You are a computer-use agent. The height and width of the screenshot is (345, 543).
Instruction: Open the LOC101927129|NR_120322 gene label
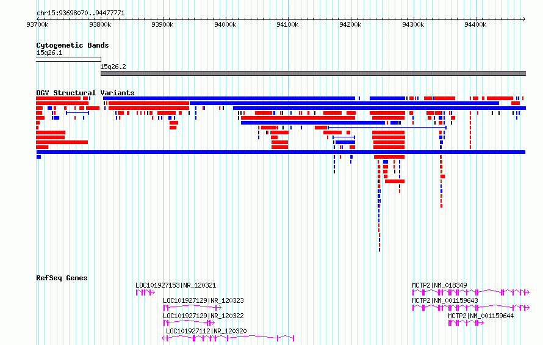pyautogui.click(x=204, y=316)
